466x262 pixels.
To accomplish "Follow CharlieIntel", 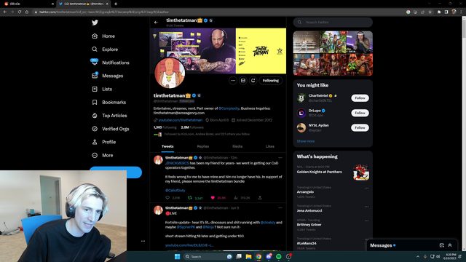I will pyautogui.click(x=360, y=98).
